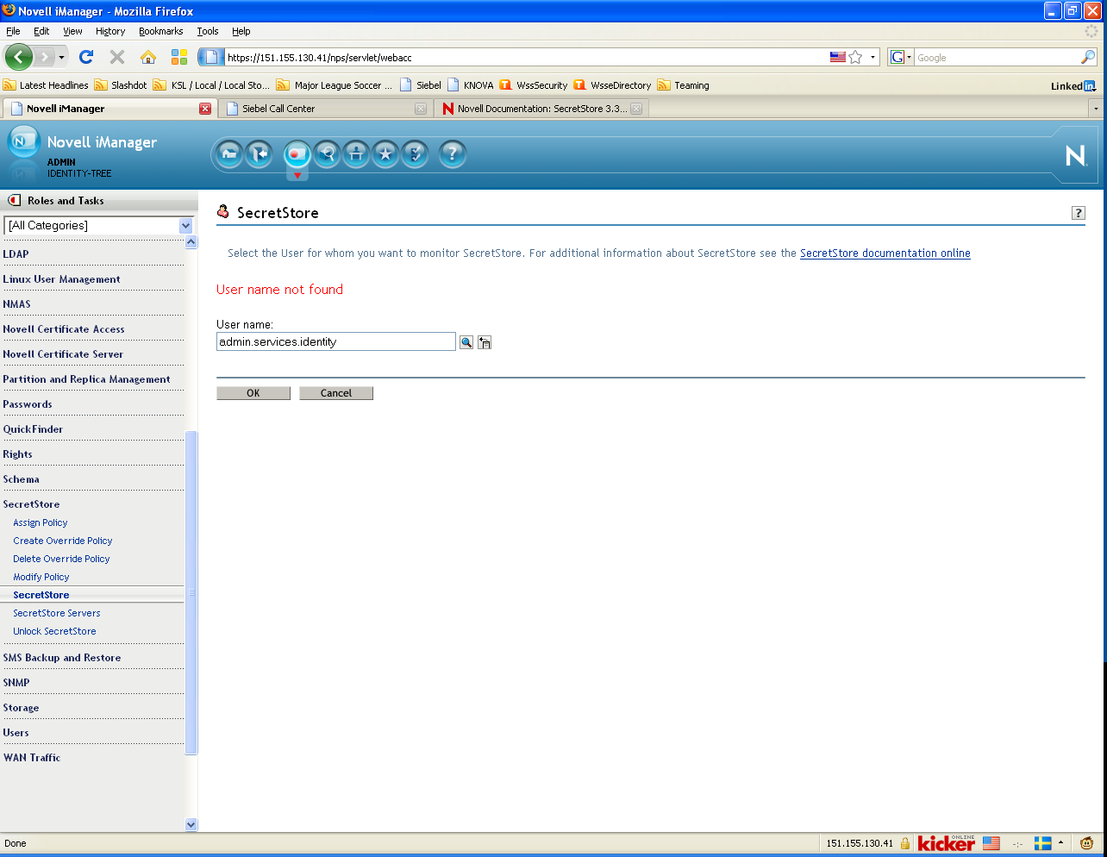
Task: Open the History menu
Action: (110, 31)
